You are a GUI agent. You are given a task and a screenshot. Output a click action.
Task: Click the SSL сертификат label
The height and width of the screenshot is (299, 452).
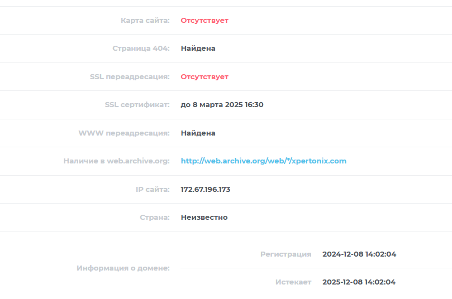(137, 105)
